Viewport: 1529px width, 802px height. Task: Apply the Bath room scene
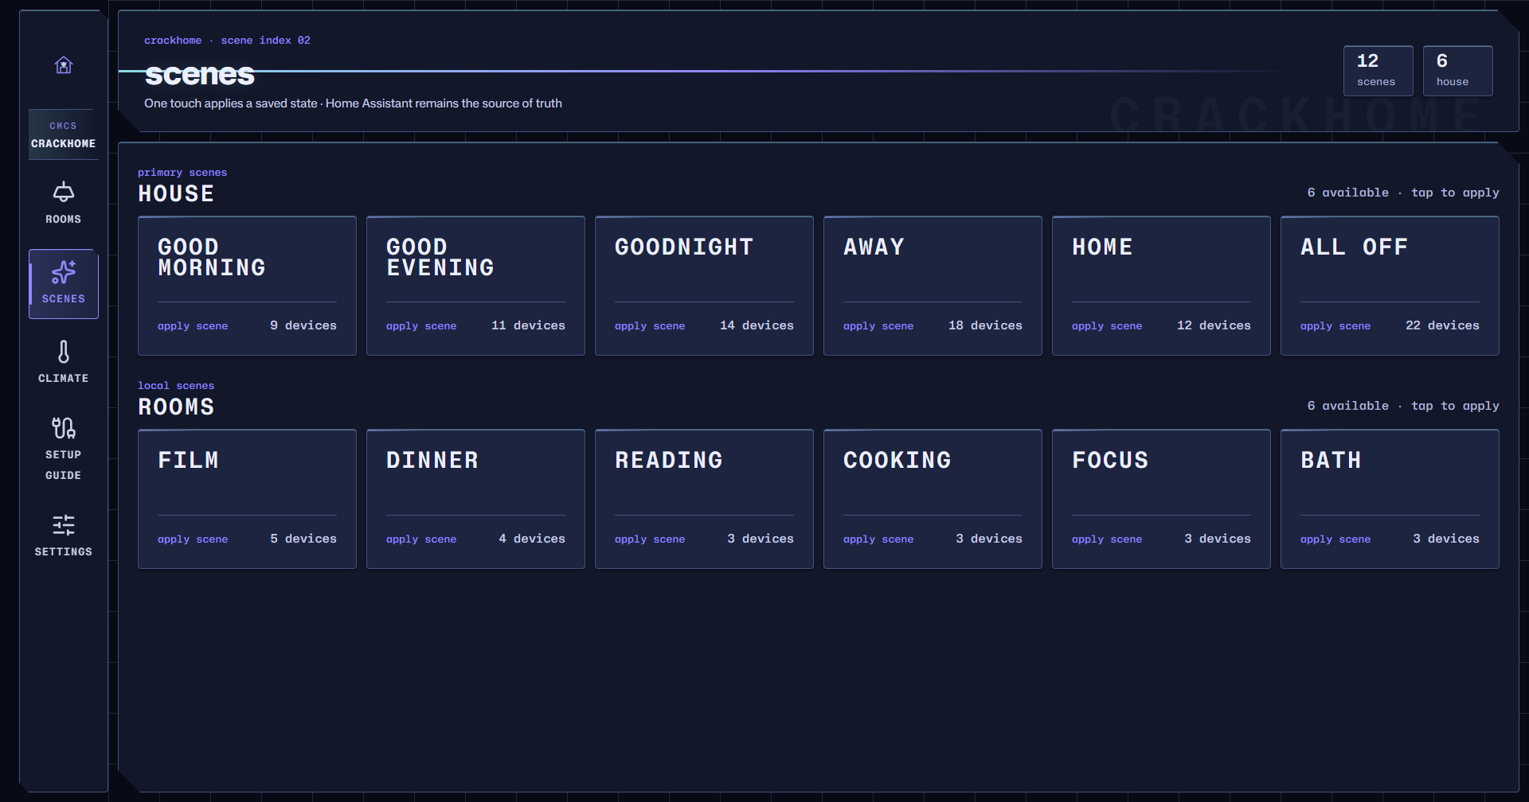coord(1390,499)
